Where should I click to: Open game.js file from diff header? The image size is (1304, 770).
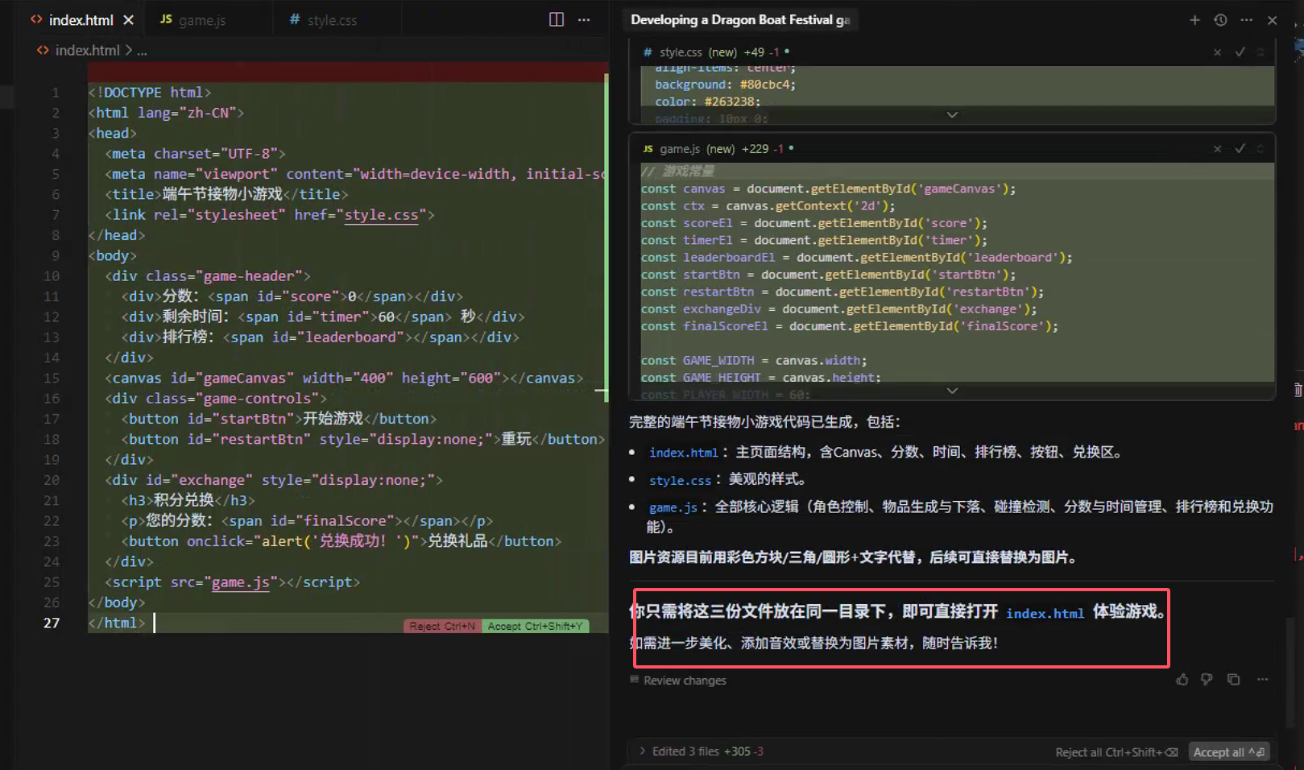pos(680,149)
